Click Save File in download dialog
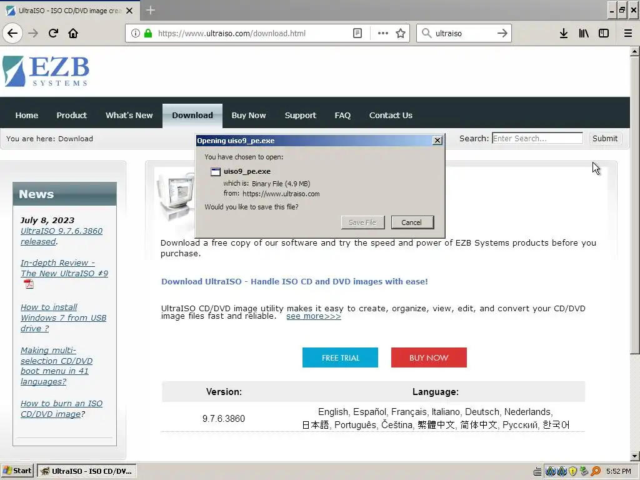 [x=362, y=222]
